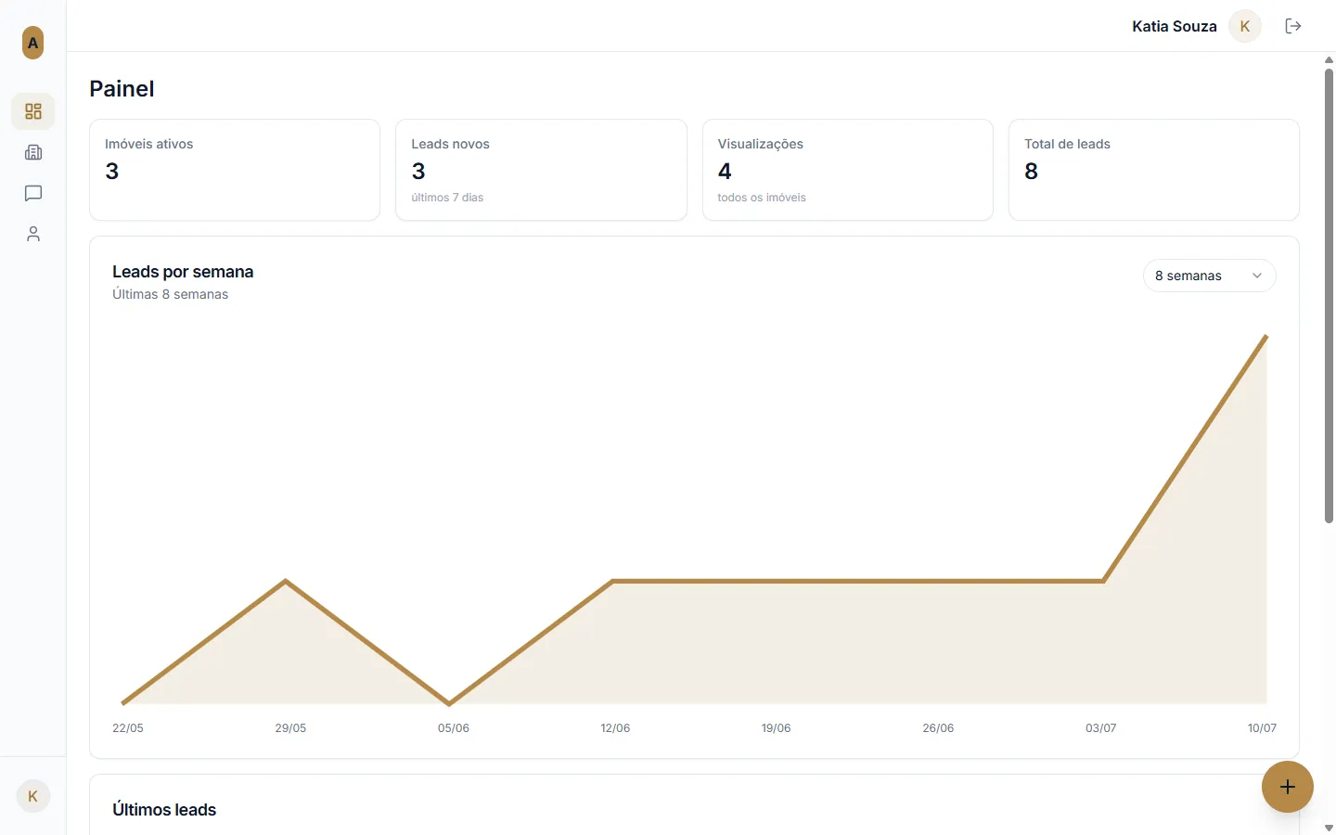The height and width of the screenshot is (835, 1336).
Task: Click the vertical page scrollbar thumb
Action: [1329, 295]
